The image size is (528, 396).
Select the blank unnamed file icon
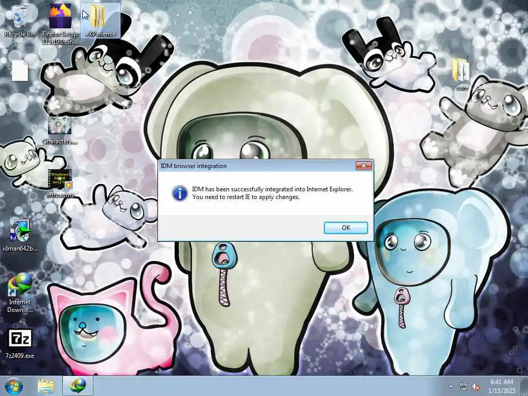coord(20,71)
